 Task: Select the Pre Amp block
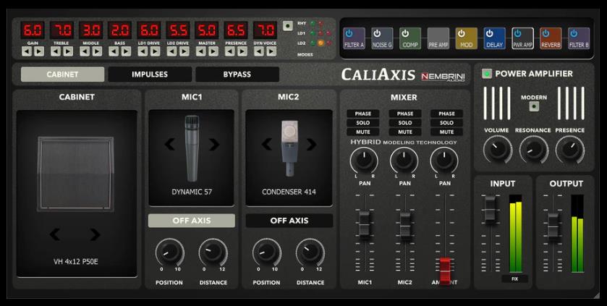pyautogui.click(x=438, y=38)
